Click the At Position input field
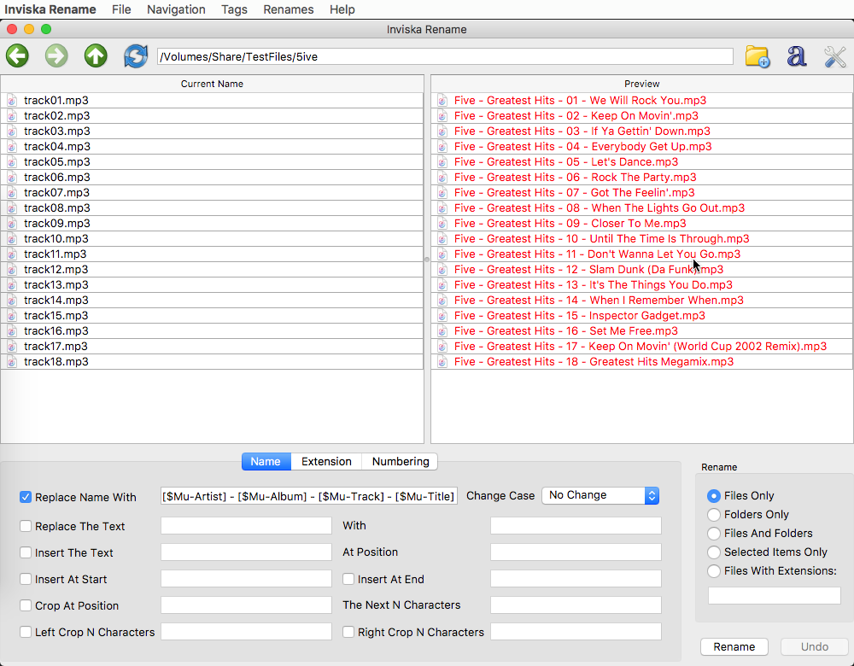Viewport: 854px width, 666px height. 576,552
